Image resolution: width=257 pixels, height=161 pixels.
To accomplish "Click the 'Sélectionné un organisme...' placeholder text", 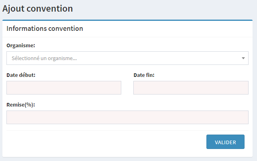I will [x=44, y=58].
